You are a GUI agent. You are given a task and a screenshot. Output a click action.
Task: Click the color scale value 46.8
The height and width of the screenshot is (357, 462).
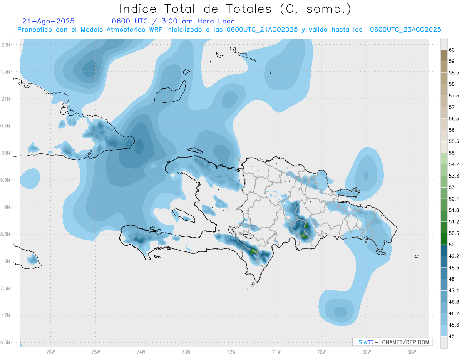point(454,302)
